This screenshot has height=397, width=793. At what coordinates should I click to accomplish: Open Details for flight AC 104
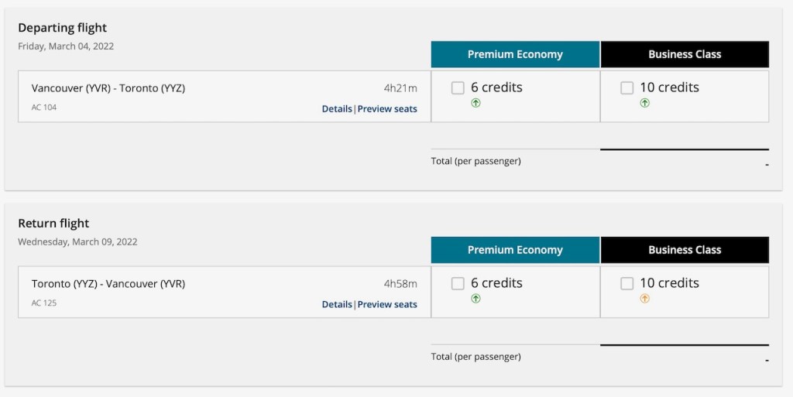[337, 109]
